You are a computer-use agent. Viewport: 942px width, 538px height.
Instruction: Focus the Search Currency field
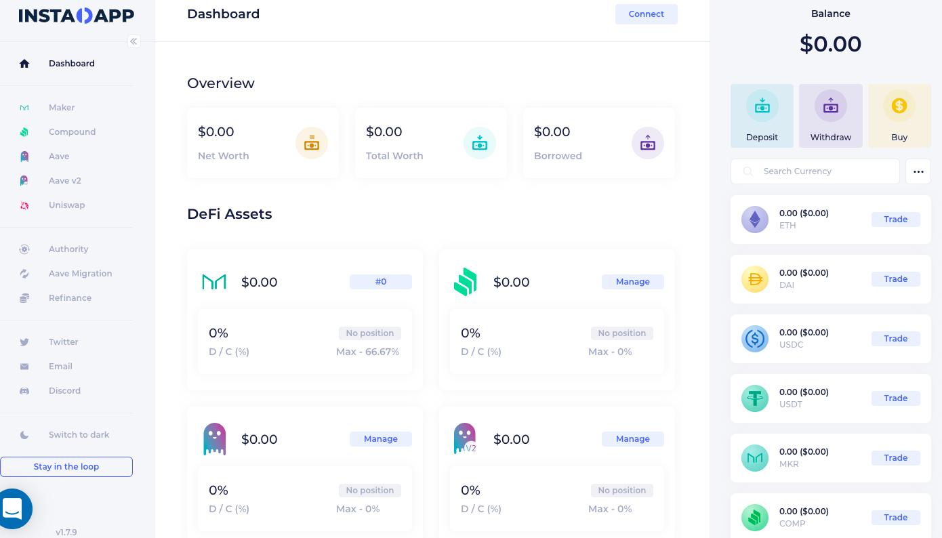point(823,171)
